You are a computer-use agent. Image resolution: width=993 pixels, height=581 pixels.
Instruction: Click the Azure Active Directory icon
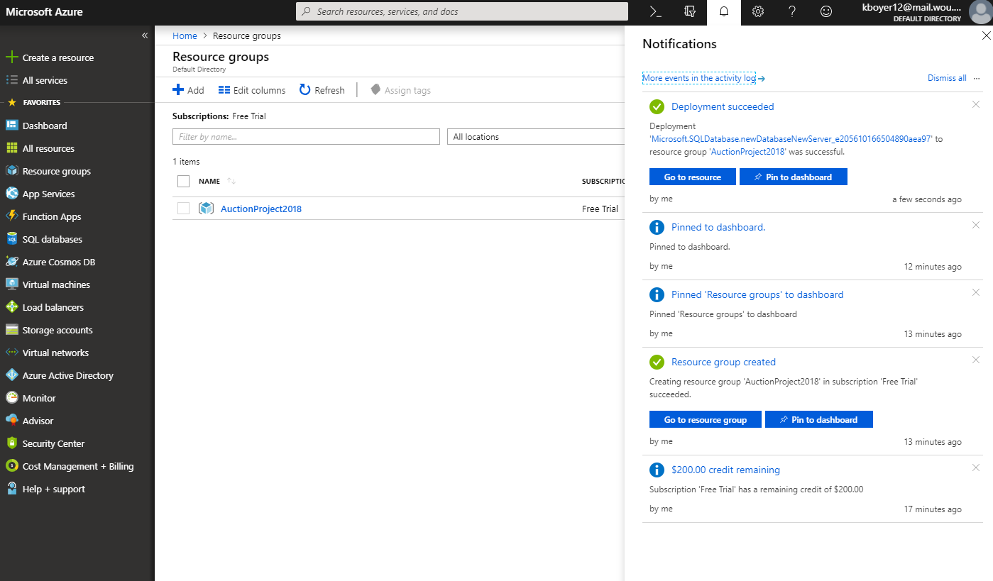pos(11,375)
